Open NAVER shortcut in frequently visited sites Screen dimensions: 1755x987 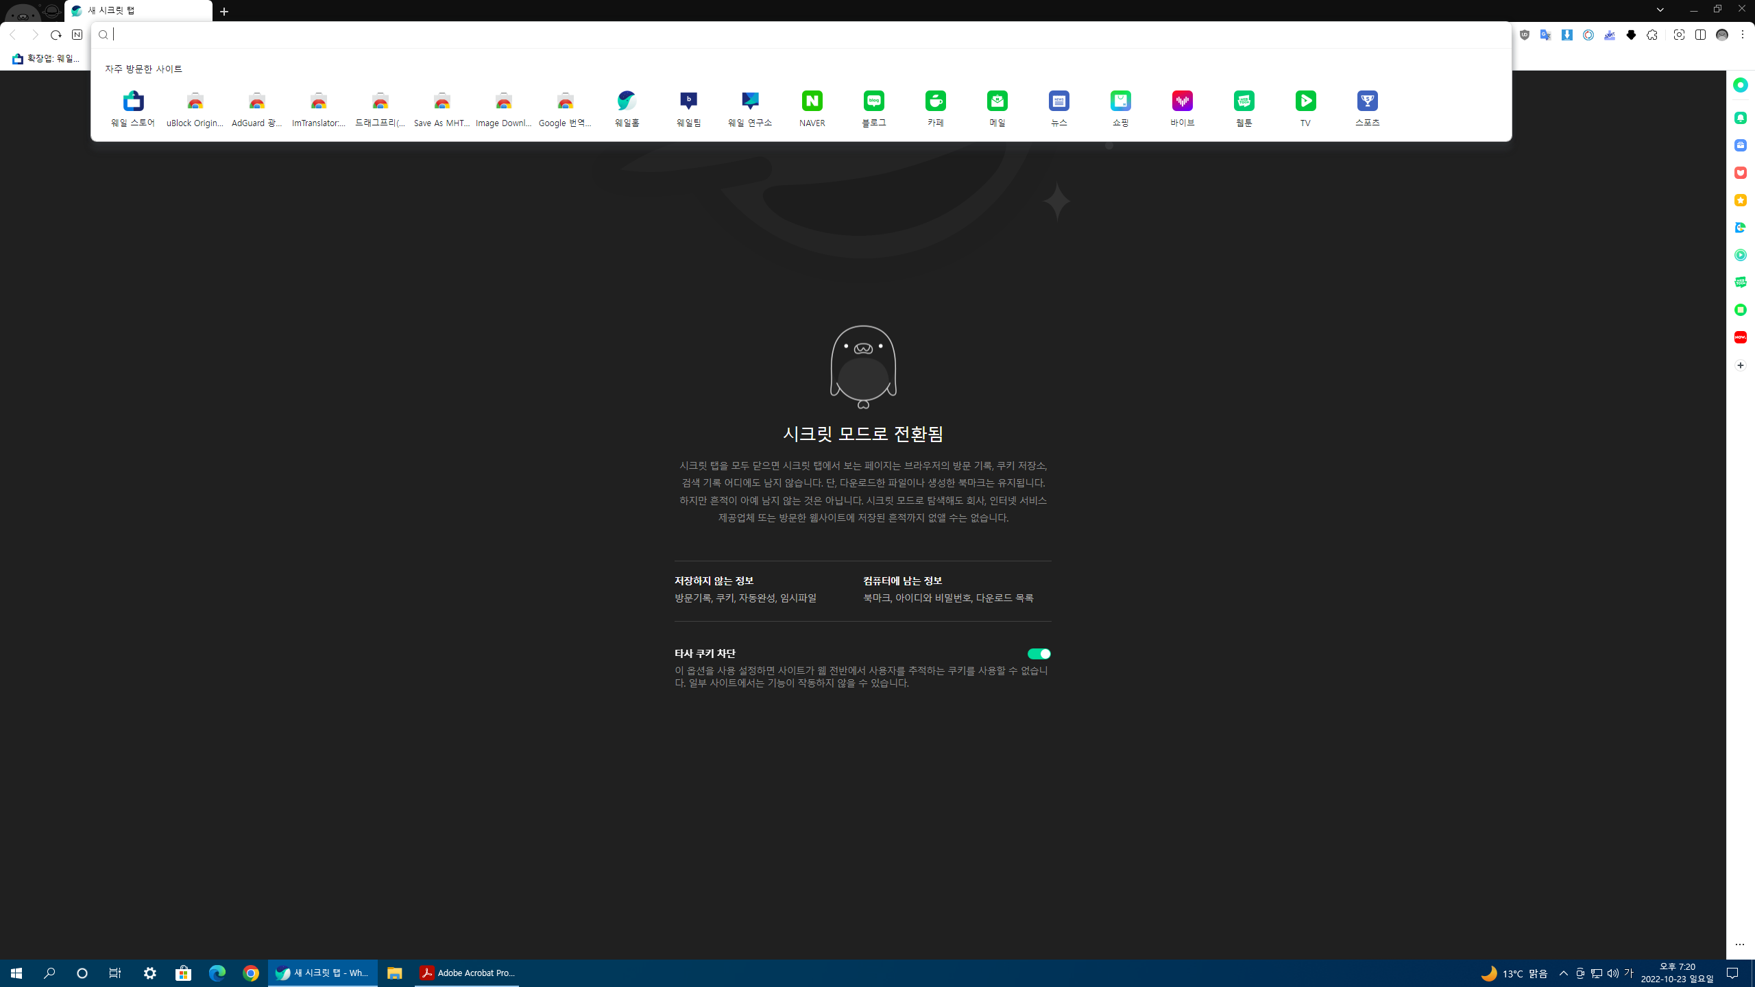coord(812,108)
